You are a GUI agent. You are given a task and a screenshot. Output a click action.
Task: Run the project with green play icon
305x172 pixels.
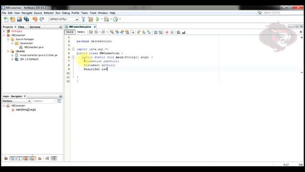98,19
